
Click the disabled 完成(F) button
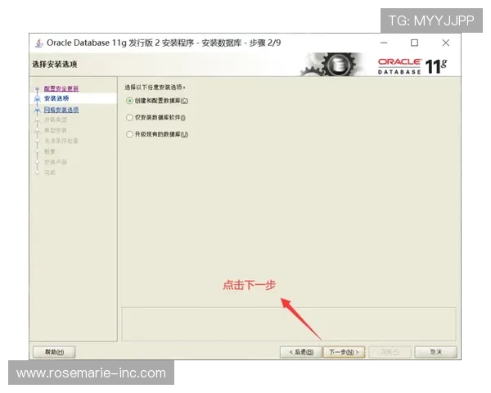click(390, 352)
